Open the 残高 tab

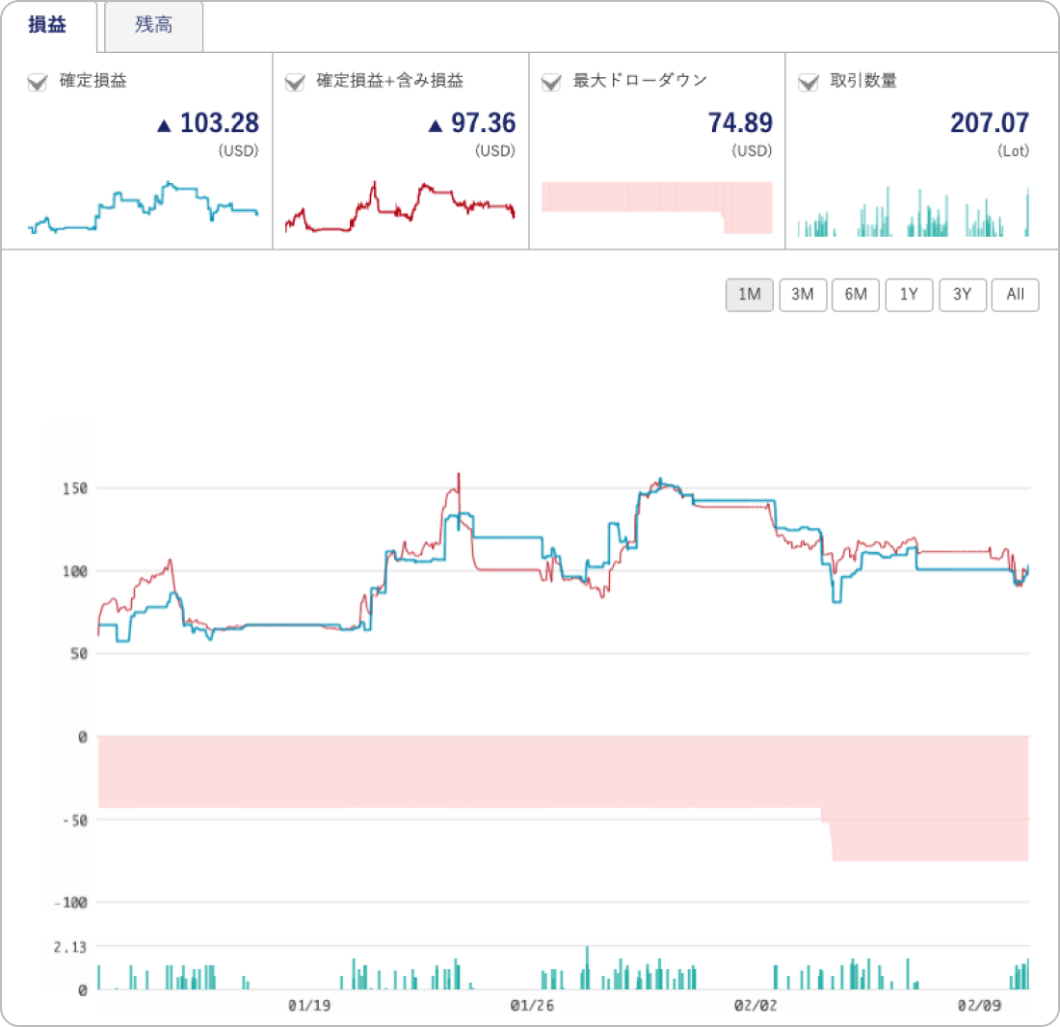point(154,26)
